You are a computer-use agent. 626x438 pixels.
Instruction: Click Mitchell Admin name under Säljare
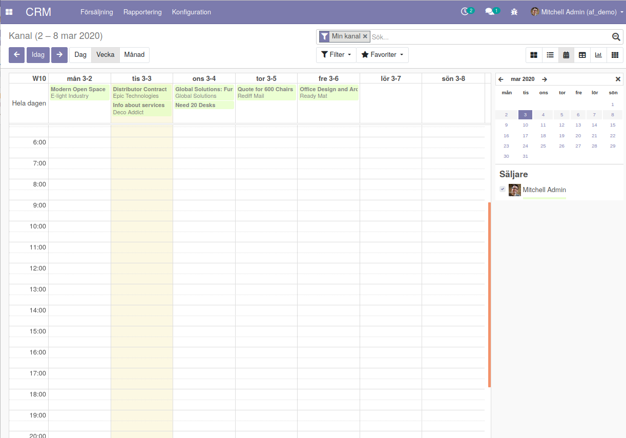[544, 190]
